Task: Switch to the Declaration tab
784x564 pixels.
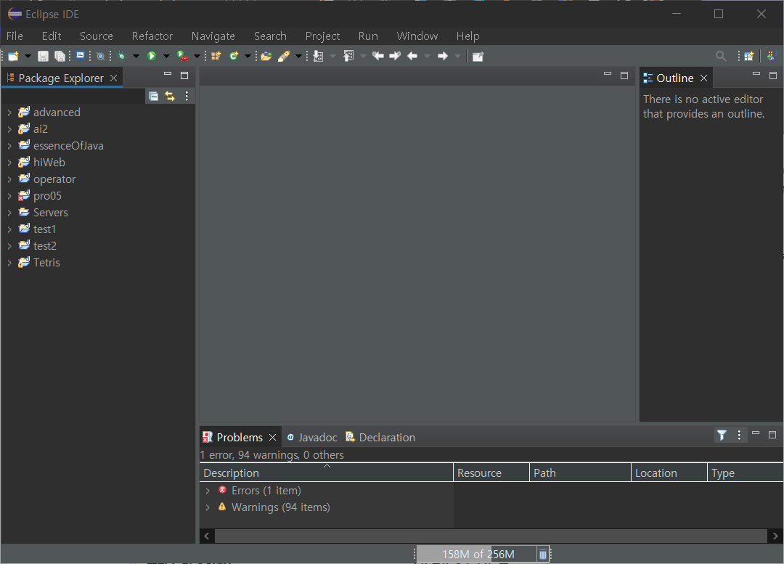Action: click(x=380, y=438)
